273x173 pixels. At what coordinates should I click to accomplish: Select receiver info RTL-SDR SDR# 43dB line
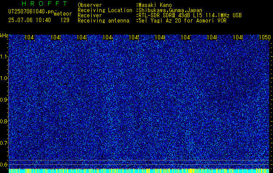pyautogui.click(x=190, y=16)
